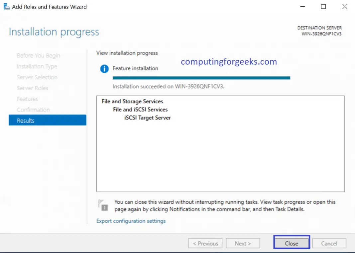Click the Close button

click(291, 243)
